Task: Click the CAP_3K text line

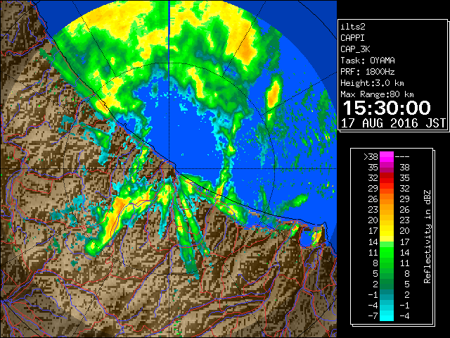Action: tap(355, 49)
